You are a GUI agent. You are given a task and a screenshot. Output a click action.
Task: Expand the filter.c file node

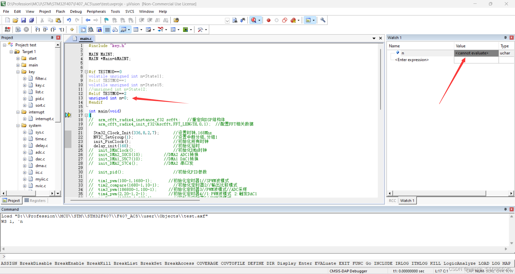(25, 79)
